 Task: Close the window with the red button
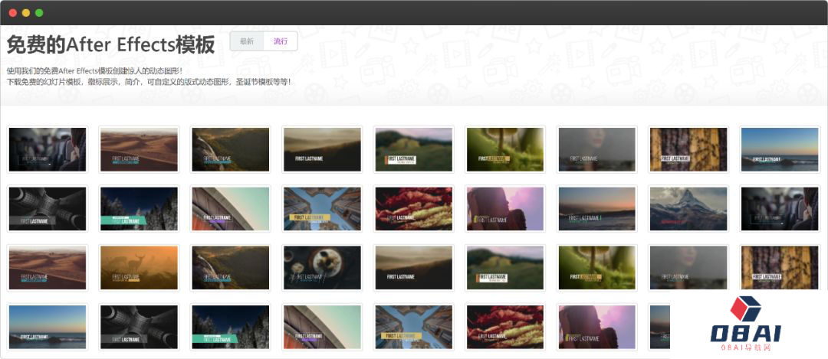(13, 13)
